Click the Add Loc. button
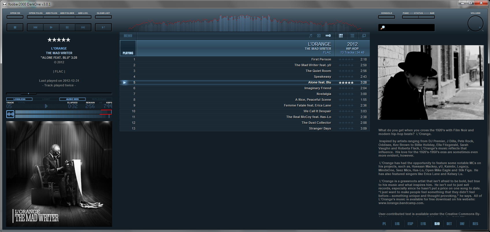Viewport: 490px width, 232px height. coord(83,17)
